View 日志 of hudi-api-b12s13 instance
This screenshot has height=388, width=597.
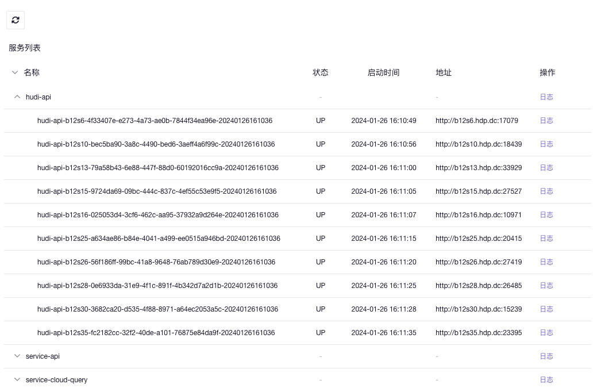point(546,168)
